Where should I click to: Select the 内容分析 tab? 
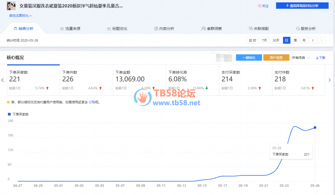point(164,29)
